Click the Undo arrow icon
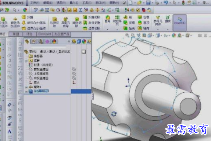The height and width of the screenshot is (141, 211). point(166,3)
